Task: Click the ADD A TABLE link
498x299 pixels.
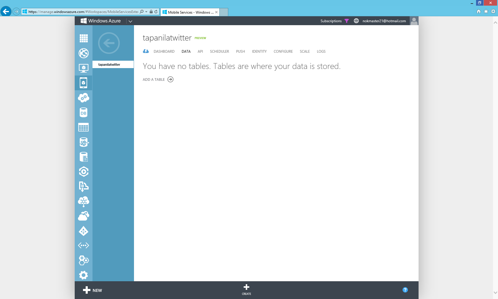Action: coord(154,80)
